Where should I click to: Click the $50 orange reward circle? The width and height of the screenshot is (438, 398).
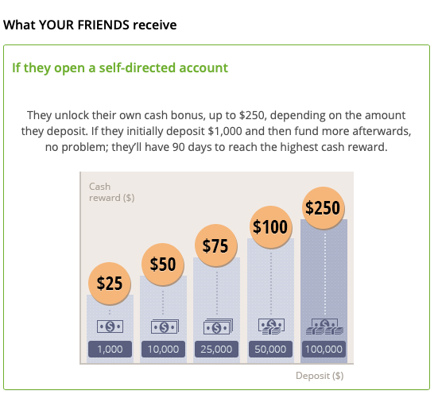[163, 264]
